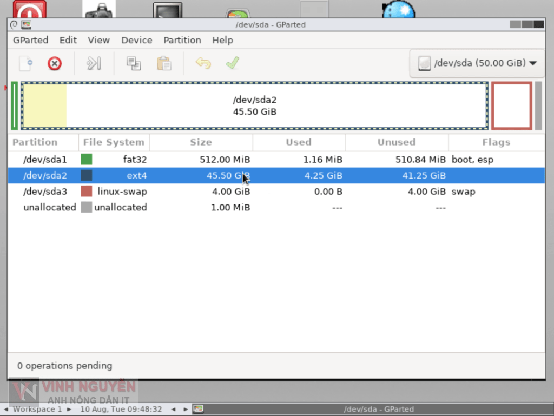Viewport: 554px width, 416px height.
Task: Open the Device menu
Action: [x=136, y=40]
